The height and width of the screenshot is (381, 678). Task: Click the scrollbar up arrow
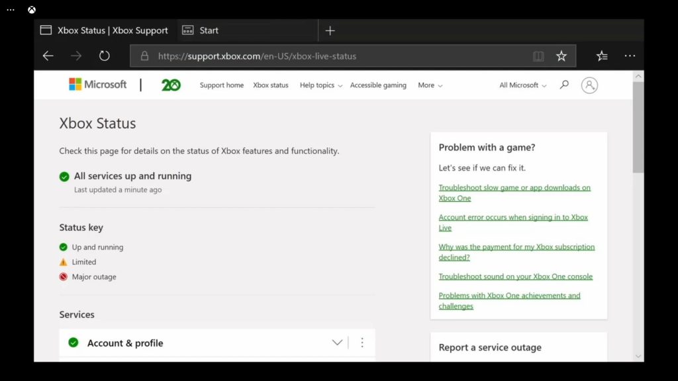coord(638,76)
